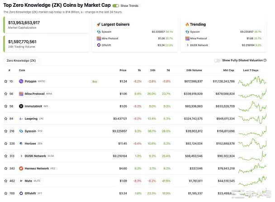The height and width of the screenshot is (202, 275).
Task: Click the ImmutableX coin logo icon
Action: pyautogui.click(x=21, y=106)
